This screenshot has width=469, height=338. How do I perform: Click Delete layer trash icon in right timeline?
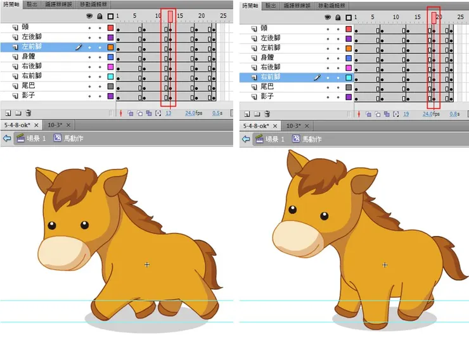[x=267, y=114]
